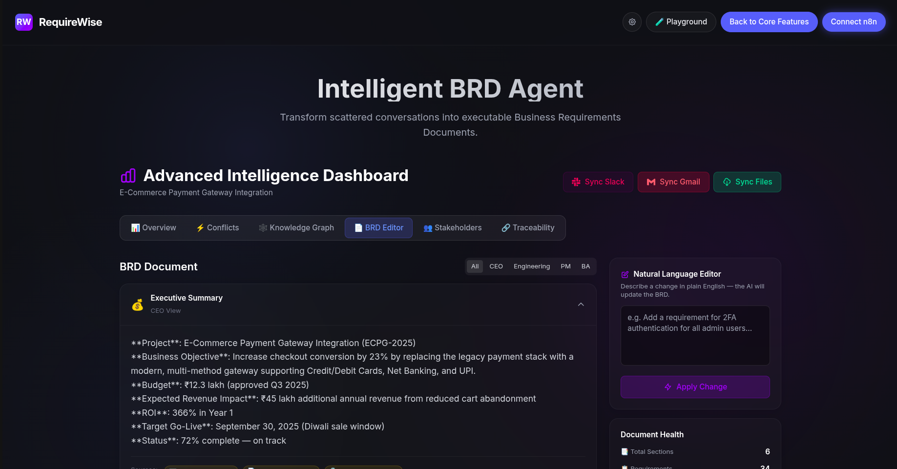
Task: Switch BRD view to CEO filter
Action: [x=496, y=266]
